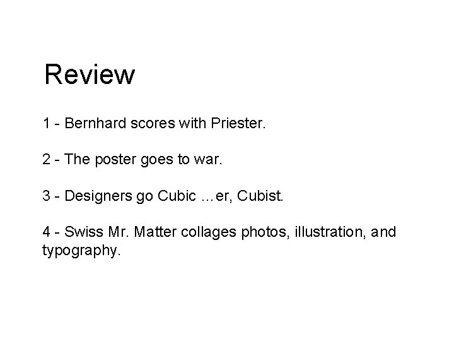The image size is (454, 341).
Task: Click the number "3" at the third item
Action: (x=47, y=196)
